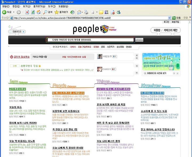Open category 오늘 나의 베스트 셀카
Screen dimensions: 192x157
(x=108, y=141)
